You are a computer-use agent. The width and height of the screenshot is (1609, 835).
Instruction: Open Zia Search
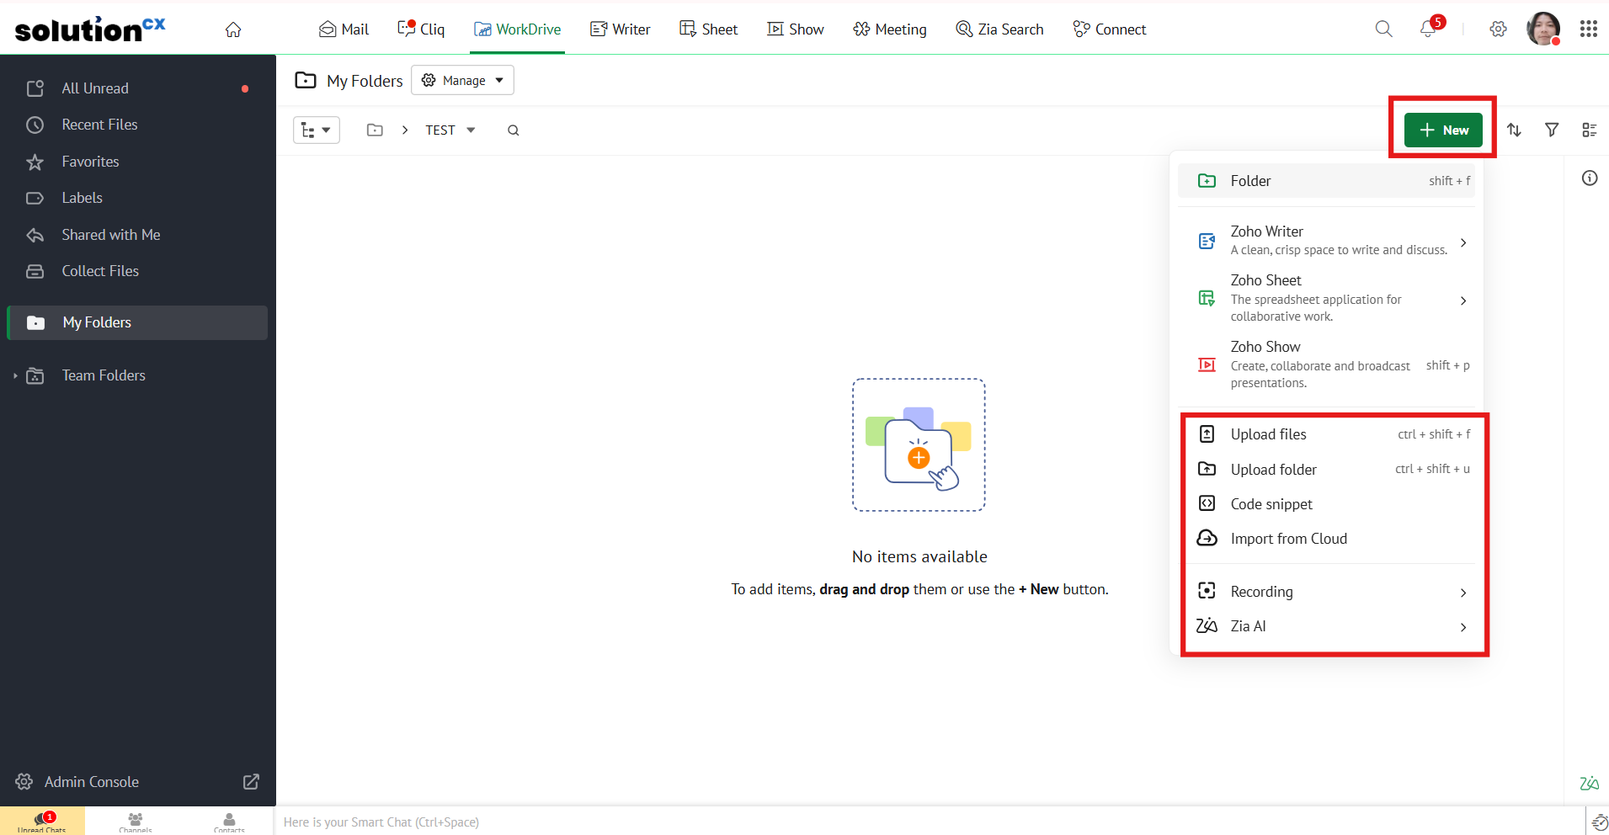pos(999,29)
